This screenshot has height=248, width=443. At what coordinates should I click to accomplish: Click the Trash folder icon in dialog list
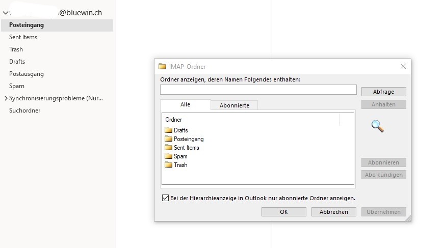(x=169, y=165)
